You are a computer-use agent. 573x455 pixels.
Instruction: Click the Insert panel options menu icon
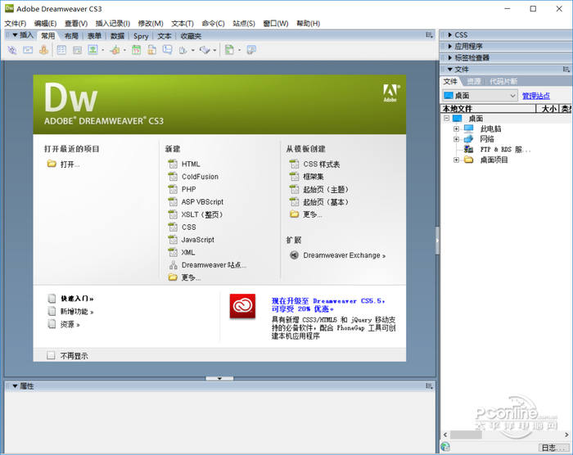click(x=430, y=35)
